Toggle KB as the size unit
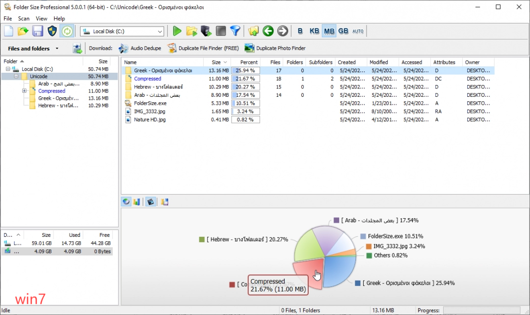 (x=314, y=30)
